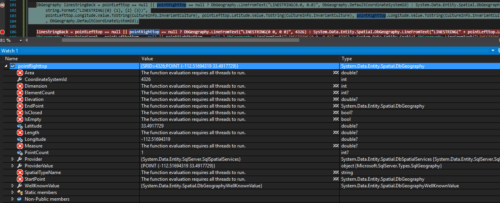
Task: Re-evaluate the IsEmpty value with the refresh icon
Action: click(336, 119)
